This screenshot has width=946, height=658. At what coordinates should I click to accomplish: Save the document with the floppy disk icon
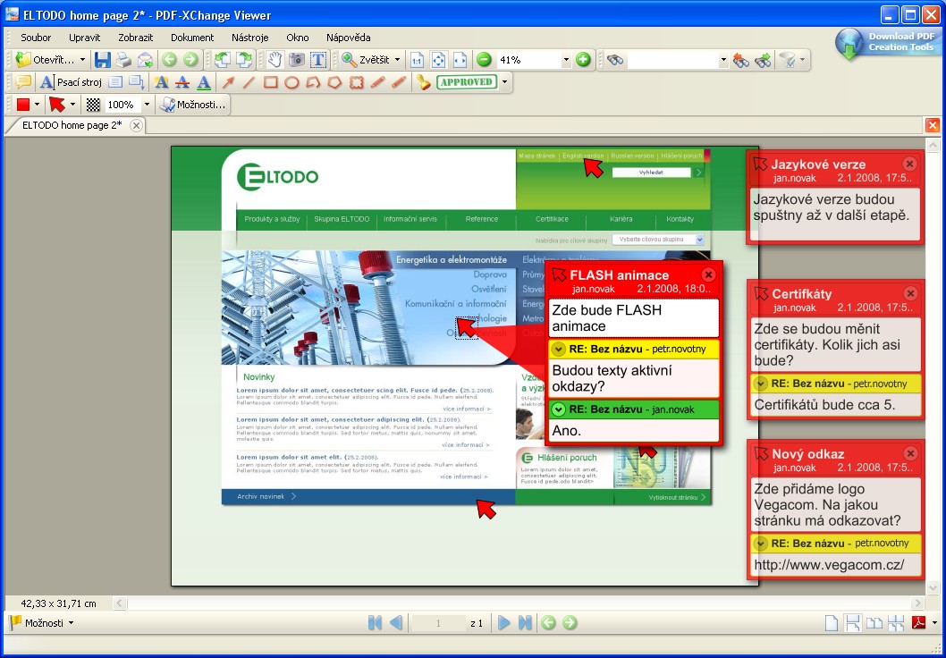coord(102,60)
